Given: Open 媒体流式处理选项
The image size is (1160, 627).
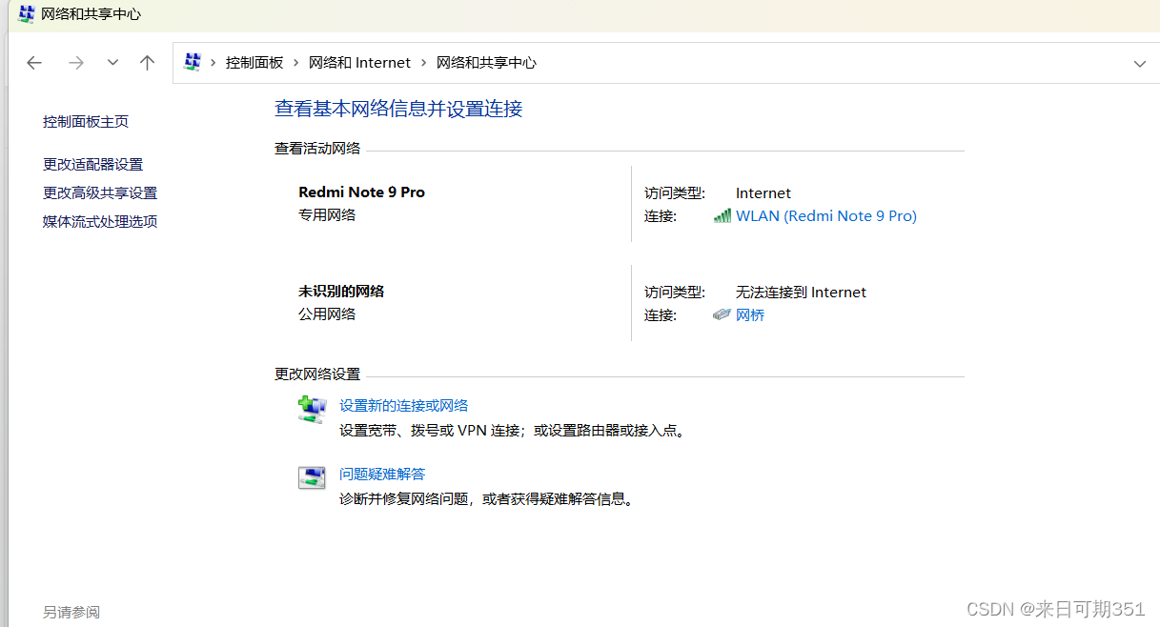Looking at the screenshot, I should point(99,221).
